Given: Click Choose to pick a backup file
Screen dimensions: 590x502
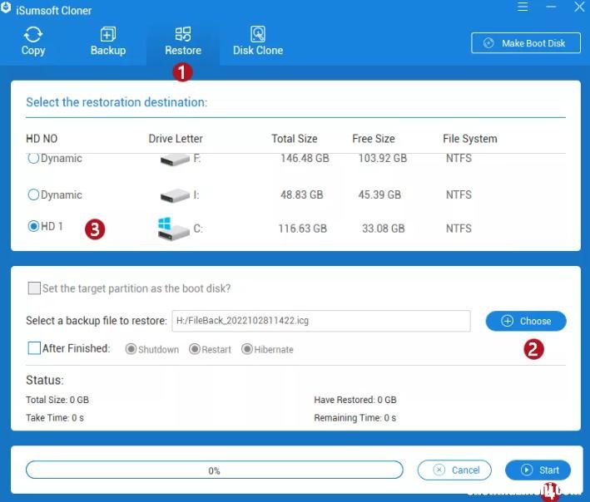Looking at the screenshot, I should pyautogui.click(x=526, y=322).
